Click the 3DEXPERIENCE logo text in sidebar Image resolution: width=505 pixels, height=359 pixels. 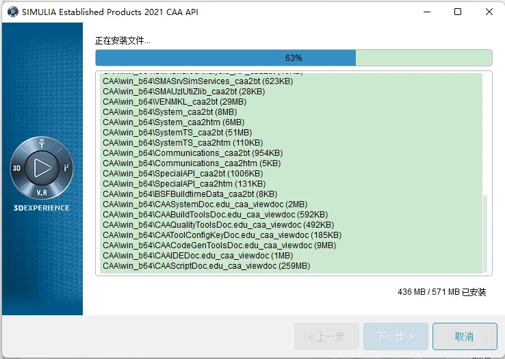point(42,208)
